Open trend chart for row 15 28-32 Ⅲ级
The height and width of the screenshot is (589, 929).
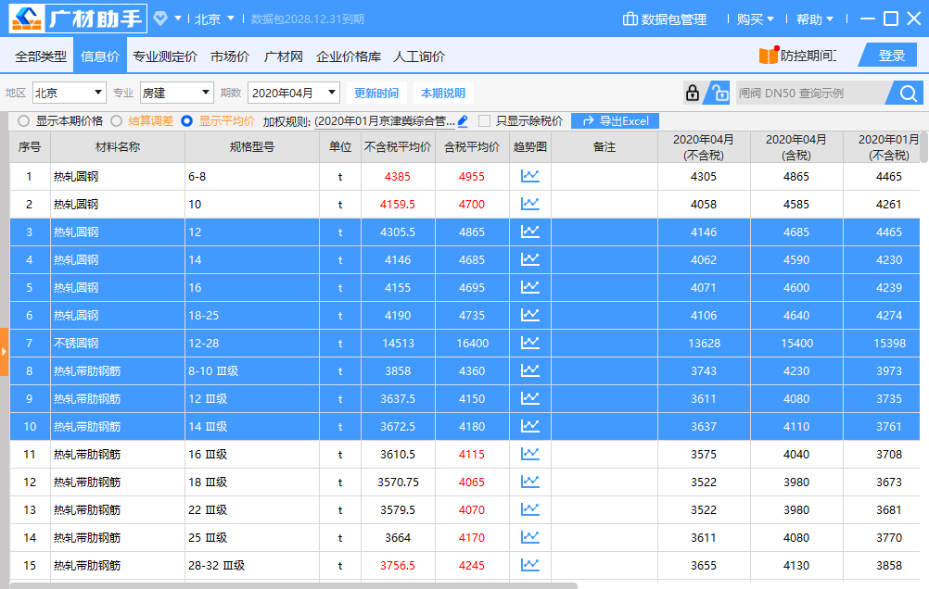[529, 565]
